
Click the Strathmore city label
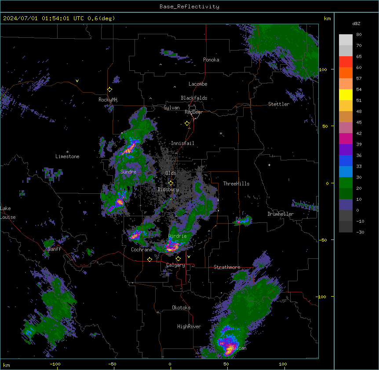(227, 267)
